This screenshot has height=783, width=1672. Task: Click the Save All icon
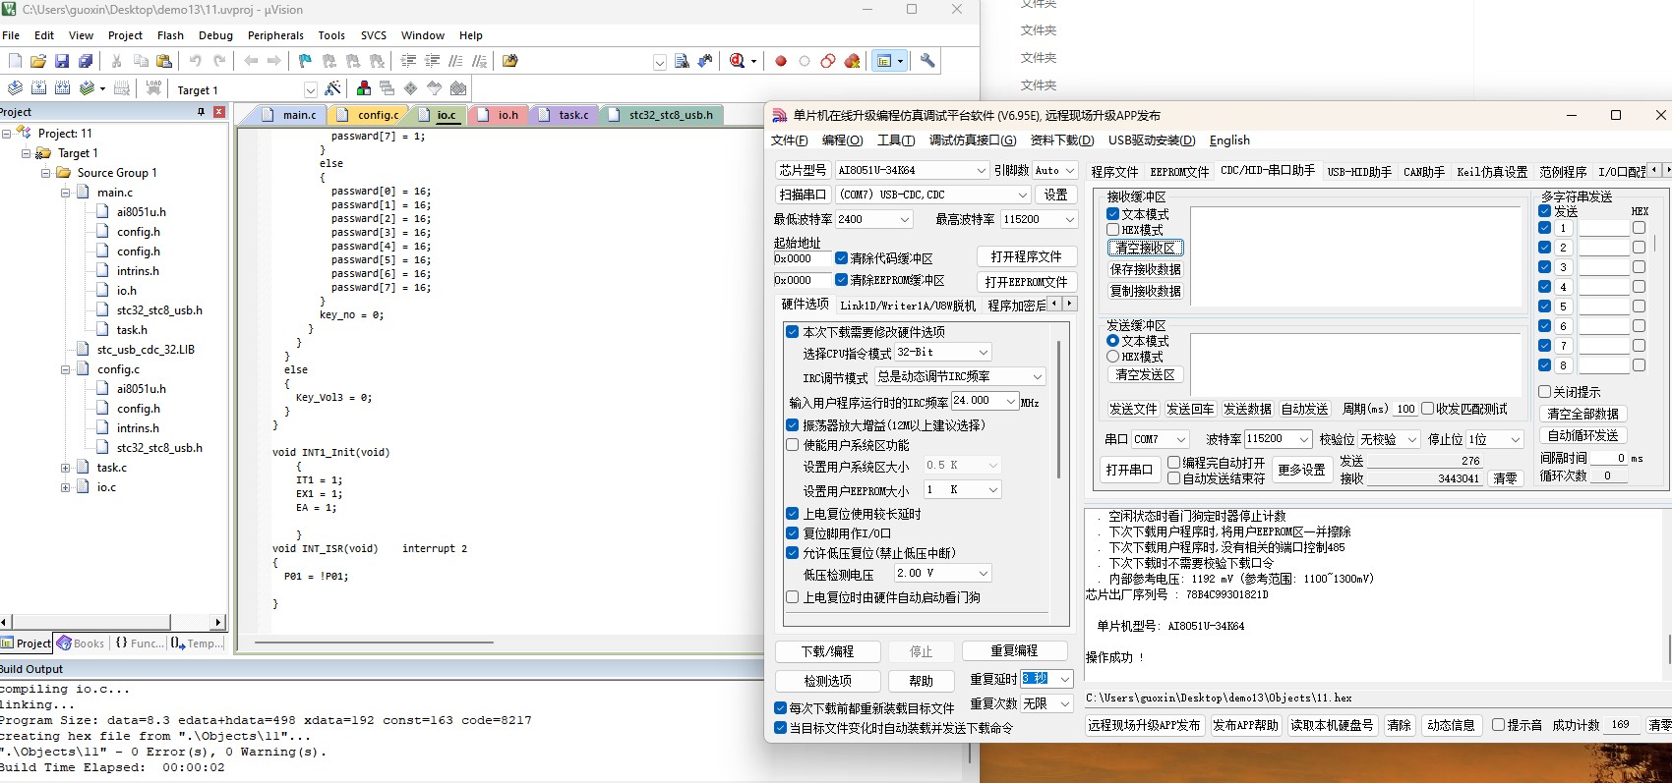(x=86, y=61)
